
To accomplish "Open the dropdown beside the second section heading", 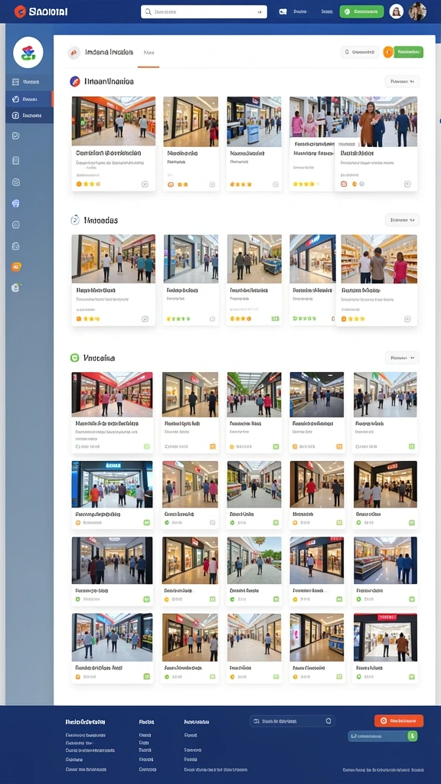I will tap(402, 220).
